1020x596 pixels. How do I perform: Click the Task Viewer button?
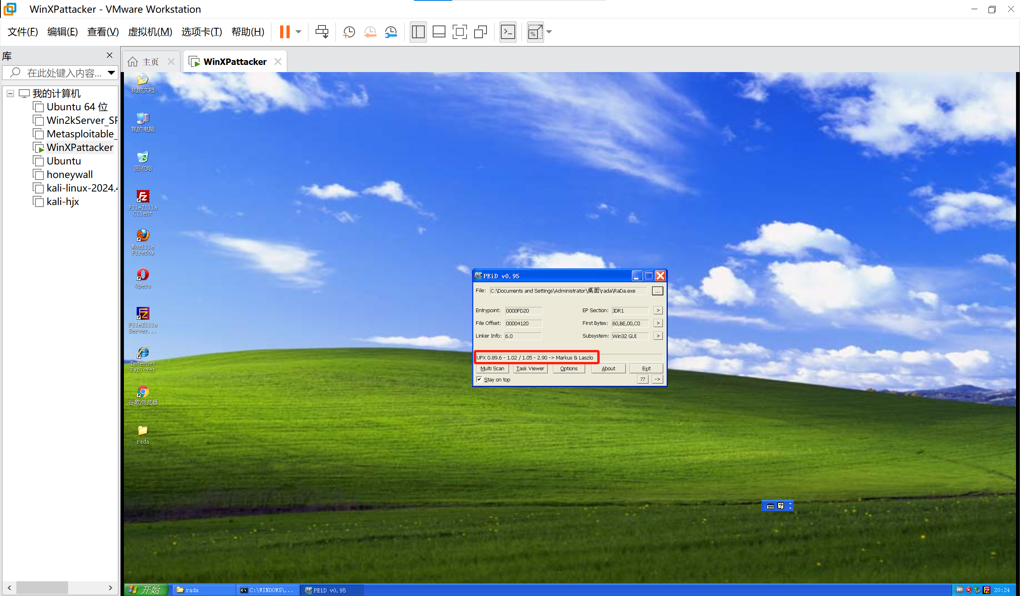point(530,368)
